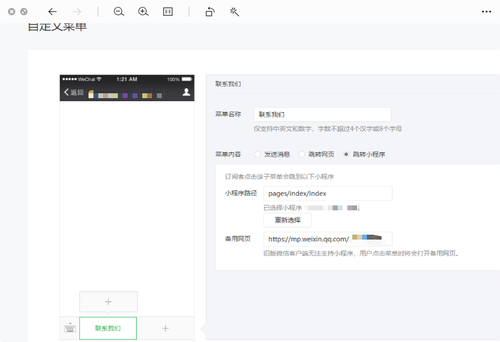Select the 发送消息 radio option
Image resolution: width=500 pixels, height=342 pixels.
click(258, 154)
